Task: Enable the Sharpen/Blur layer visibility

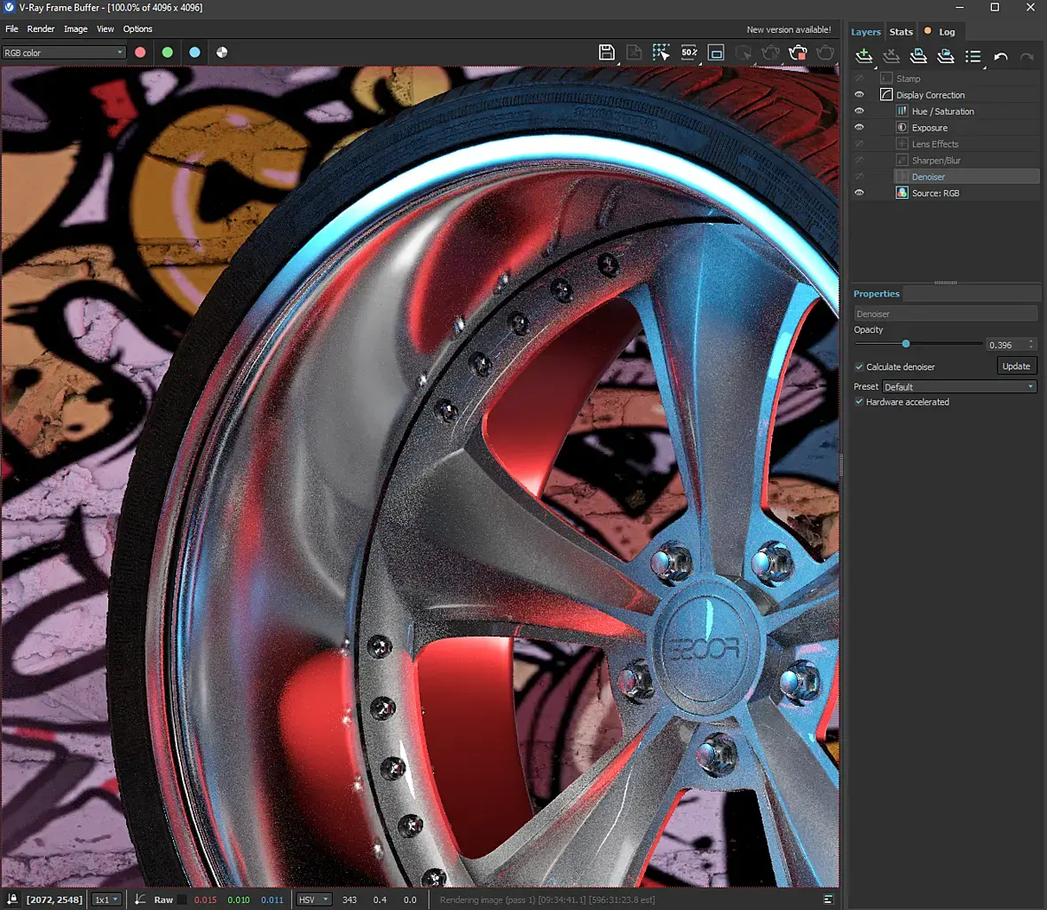Action: pos(860,161)
